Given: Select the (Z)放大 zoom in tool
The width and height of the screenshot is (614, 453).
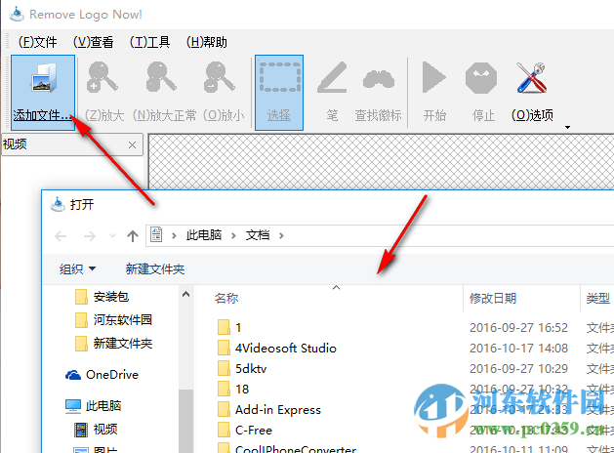Looking at the screenshot, I should pyautogui.click(x=103, y=93).
